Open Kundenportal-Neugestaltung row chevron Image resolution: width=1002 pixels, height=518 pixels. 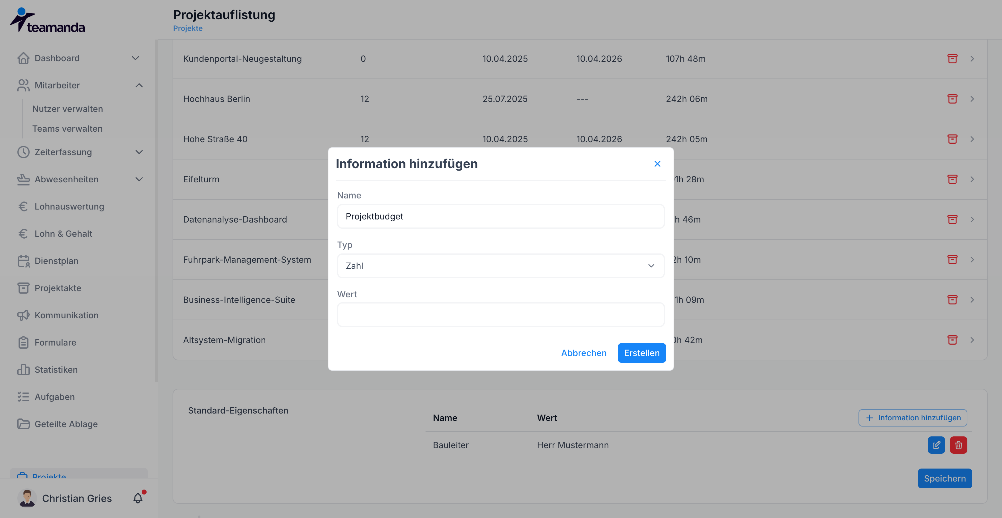coord(972,59)
